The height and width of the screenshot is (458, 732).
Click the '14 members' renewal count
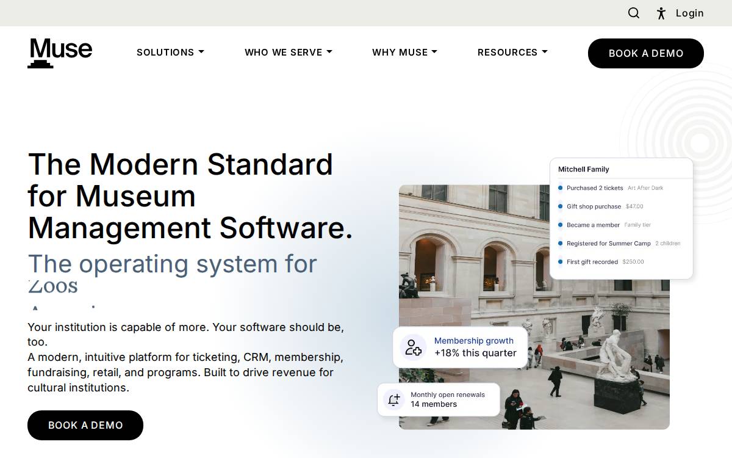tap(434, 404)
